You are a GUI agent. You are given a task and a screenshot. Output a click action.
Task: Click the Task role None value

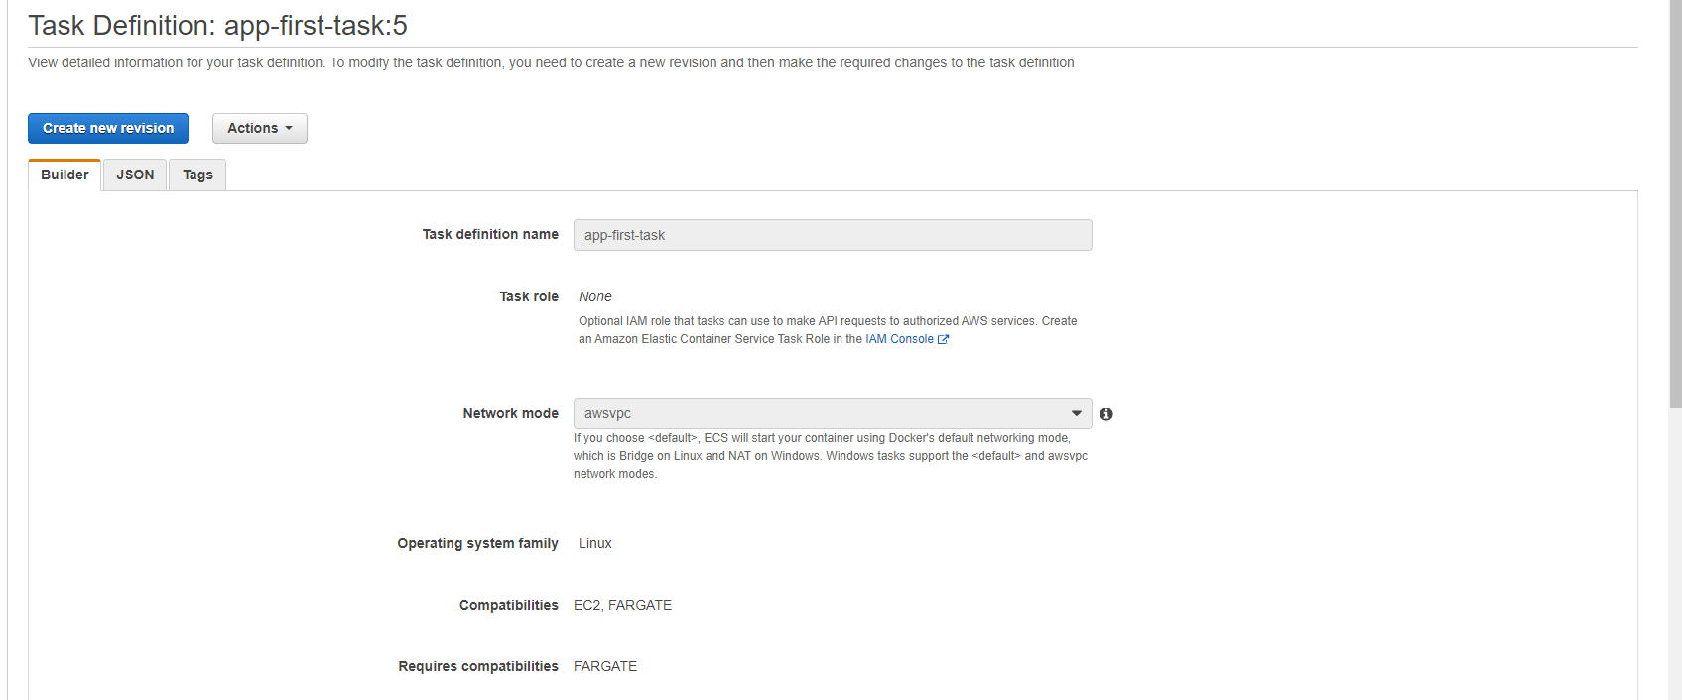595,296
